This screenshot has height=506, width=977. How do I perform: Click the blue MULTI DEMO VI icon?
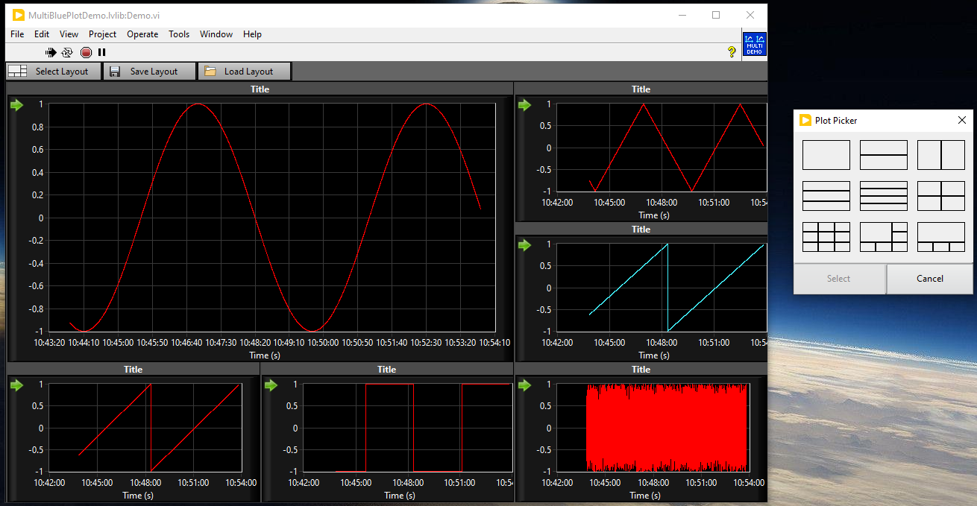tap(754, 45)
